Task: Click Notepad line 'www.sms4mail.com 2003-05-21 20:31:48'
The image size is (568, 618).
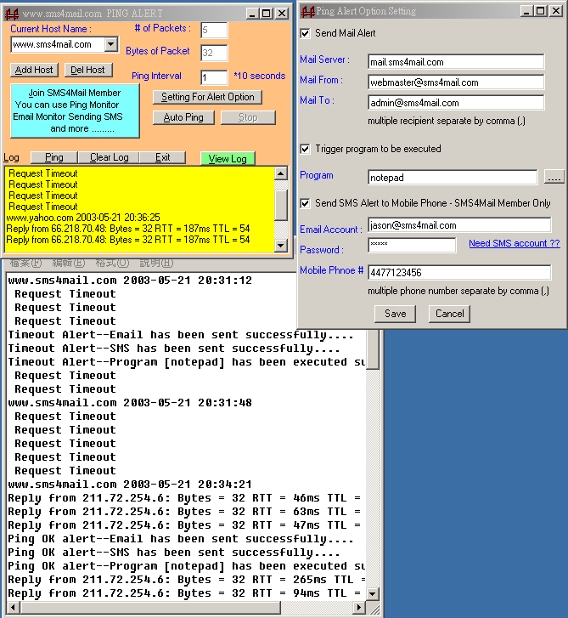Action: click(130, 403)
